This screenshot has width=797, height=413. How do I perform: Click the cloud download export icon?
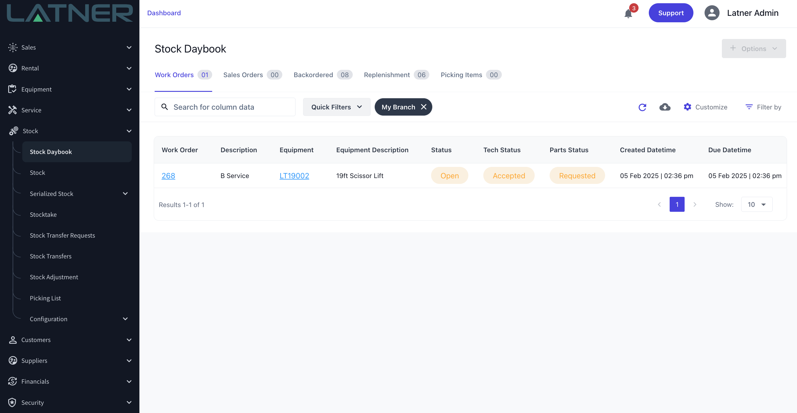[665, 107]
